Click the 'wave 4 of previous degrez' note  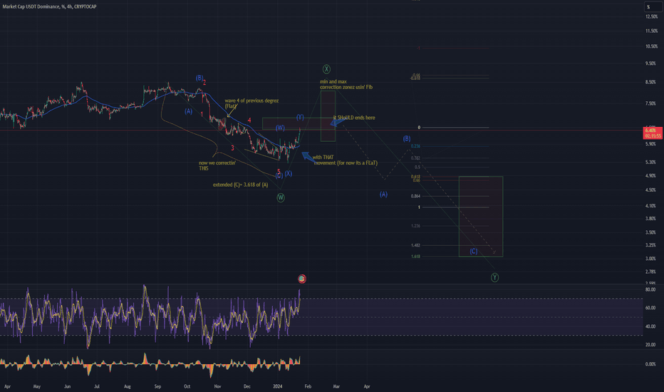pos(251,103)
